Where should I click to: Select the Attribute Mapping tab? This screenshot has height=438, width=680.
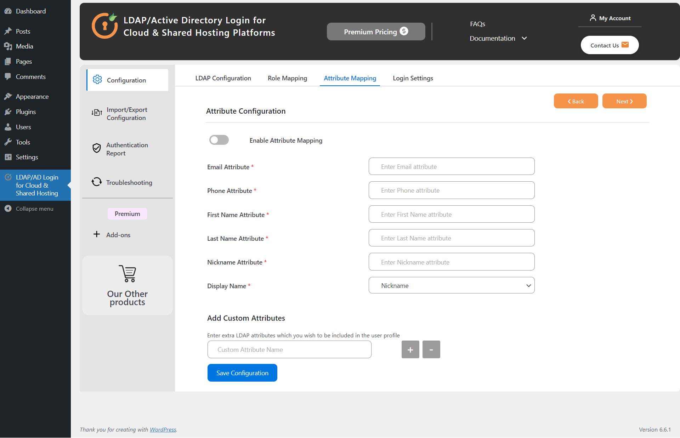(x=350, y=78)
